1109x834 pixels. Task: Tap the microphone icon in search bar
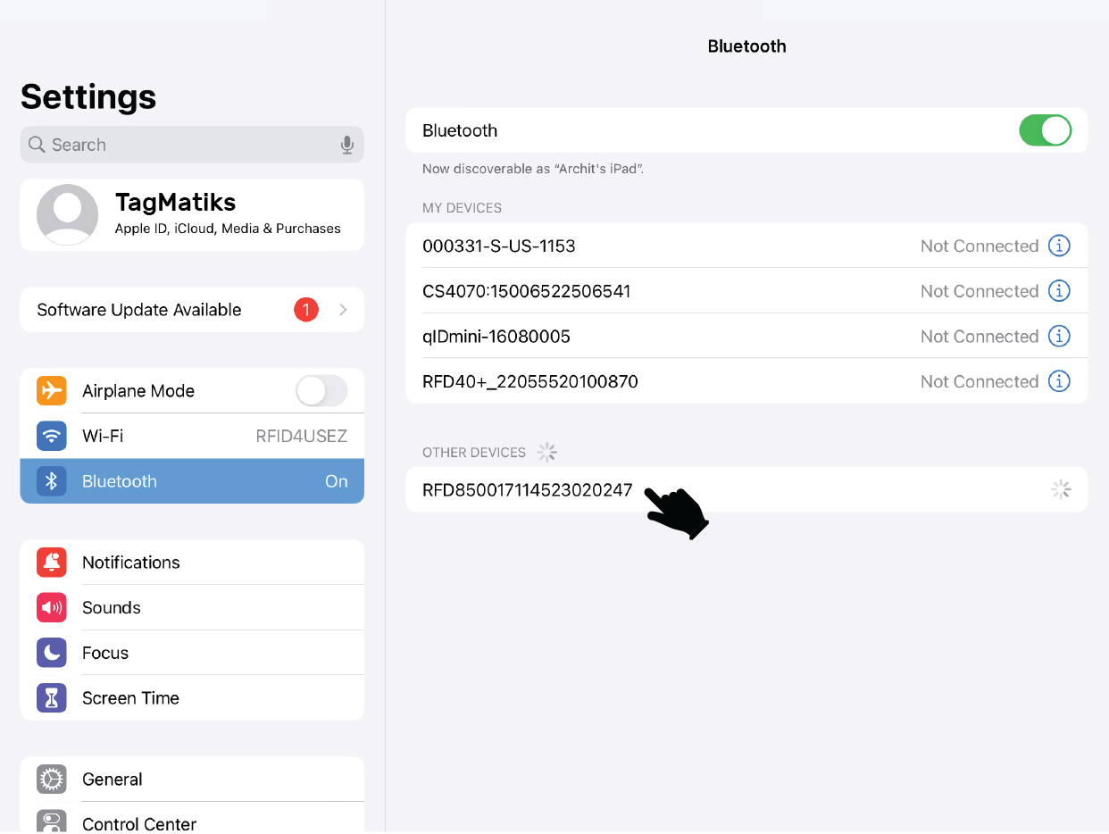[347, 145]
